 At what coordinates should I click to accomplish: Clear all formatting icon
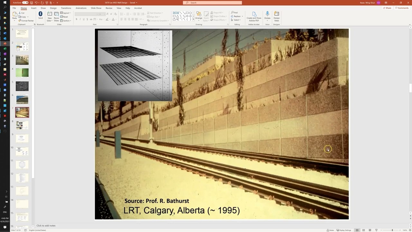point(115,14)
